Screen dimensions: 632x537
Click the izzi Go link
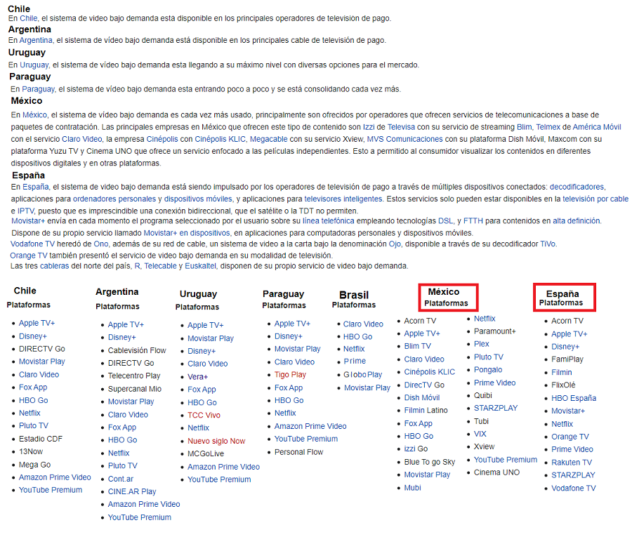416,449
